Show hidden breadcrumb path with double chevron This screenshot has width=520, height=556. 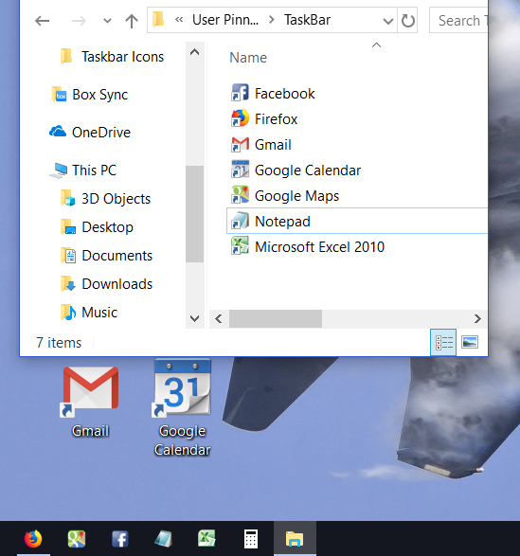[179, 20]
